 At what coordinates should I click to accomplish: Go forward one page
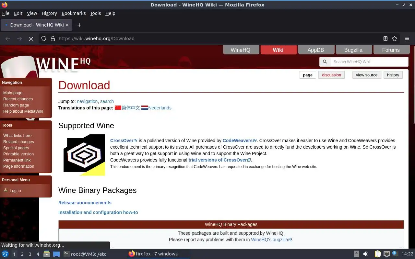(x=19, y=39)
